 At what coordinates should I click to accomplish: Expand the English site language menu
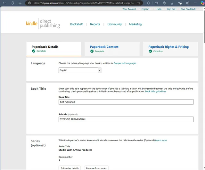point(146,9)
